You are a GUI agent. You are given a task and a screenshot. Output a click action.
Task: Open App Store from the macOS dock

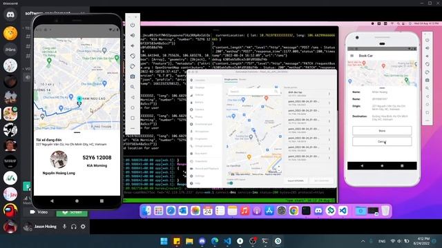pos(269,211)
